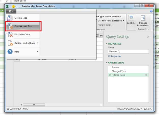159x115 pixels.
Task: Open the Quick Access Toolbar customize arrow
Action: pyautogui.click(x=18, y=7)
